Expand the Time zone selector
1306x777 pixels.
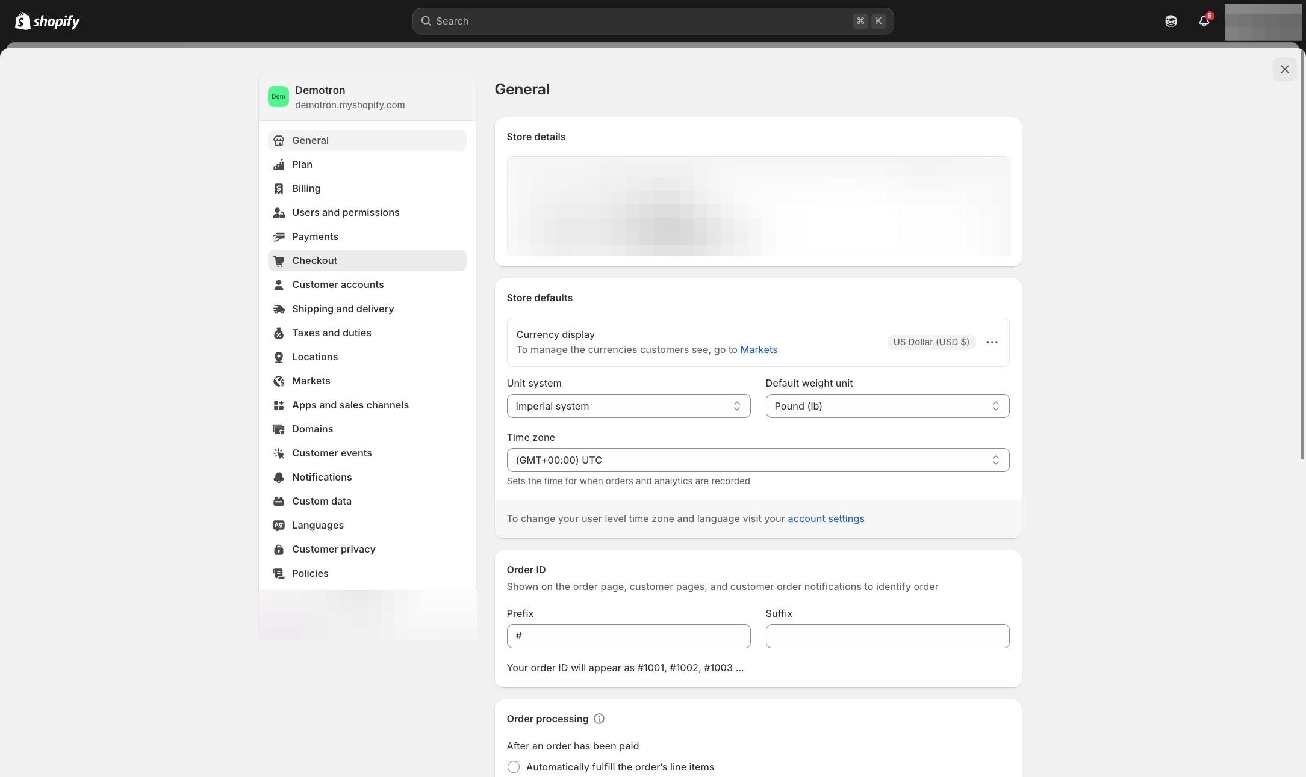pos(757,460)
